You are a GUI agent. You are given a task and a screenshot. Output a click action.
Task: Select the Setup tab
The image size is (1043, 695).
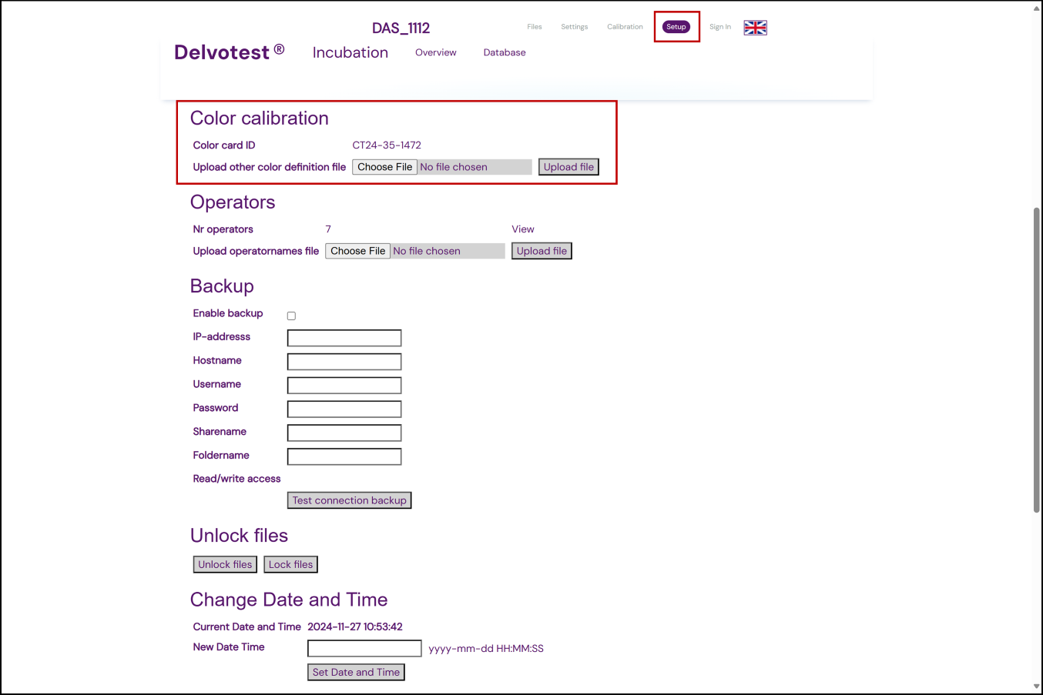(676, 27)
